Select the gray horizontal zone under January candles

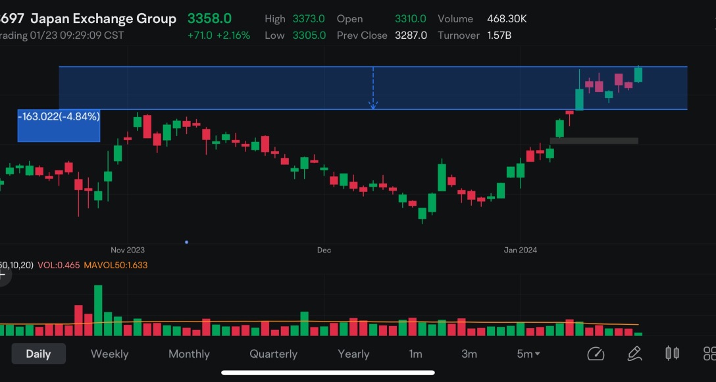pos(594,141)
